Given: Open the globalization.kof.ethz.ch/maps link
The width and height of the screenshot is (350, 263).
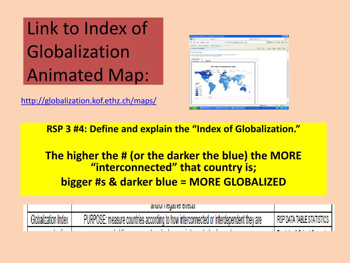Looking at the screenshot, I should click(89, 101).
